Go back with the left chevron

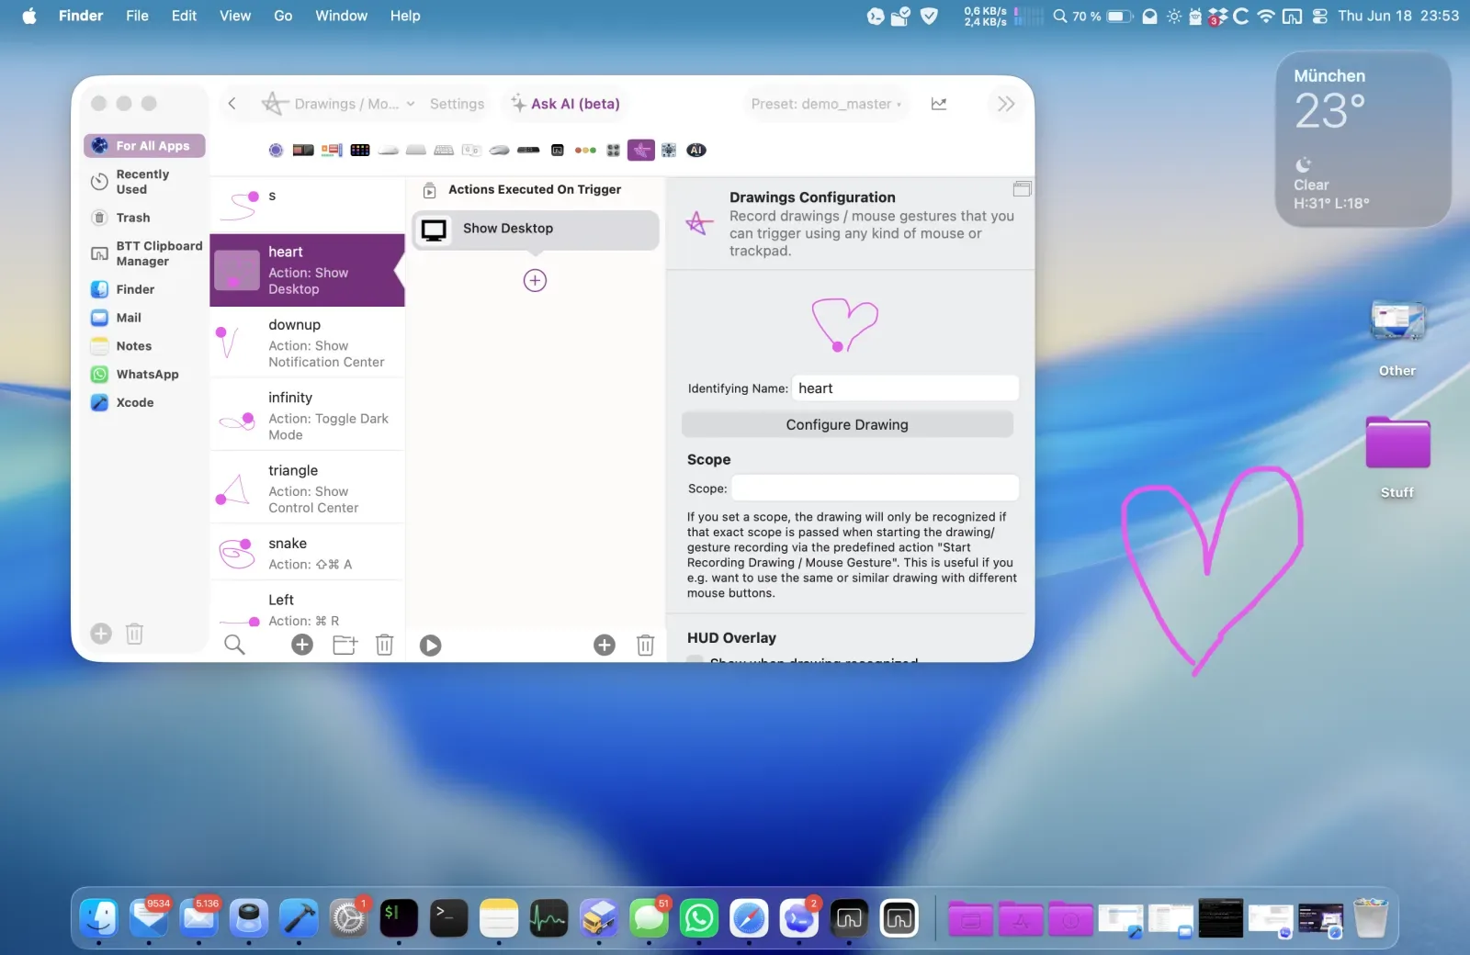click(232, 104)
